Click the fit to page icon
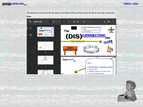The width and height of the screenshot is (143, 107). click(74, 22)
